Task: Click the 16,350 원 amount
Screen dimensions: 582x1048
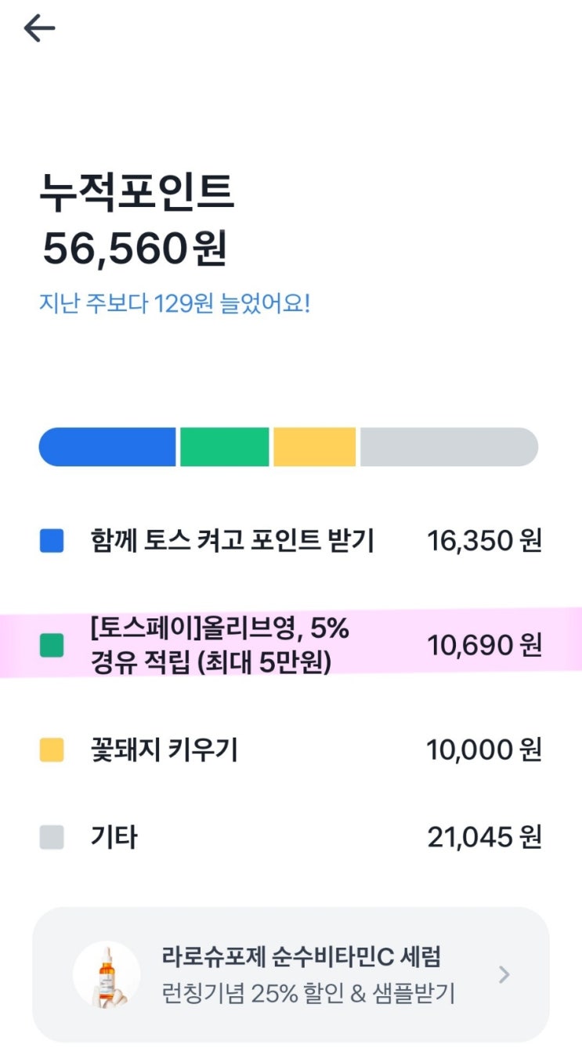Action: point(484,541)
